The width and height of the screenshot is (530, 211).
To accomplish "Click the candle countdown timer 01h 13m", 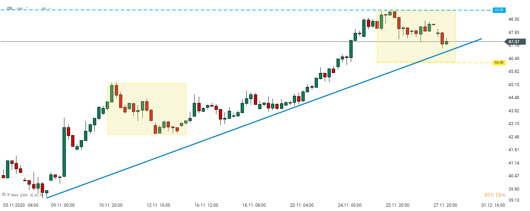I will point(495,195).
